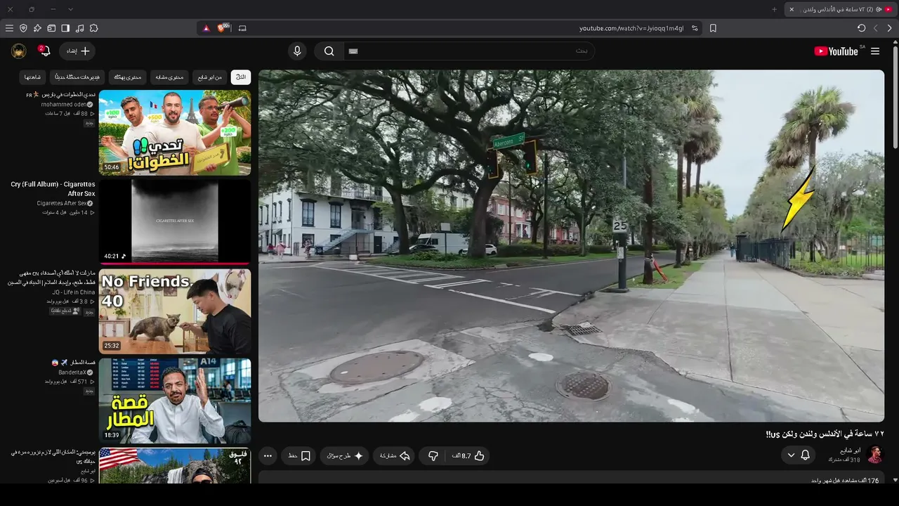Click the address bar URL
The height and width of the screenshot is (506, 899).
[x=631, y=28]
